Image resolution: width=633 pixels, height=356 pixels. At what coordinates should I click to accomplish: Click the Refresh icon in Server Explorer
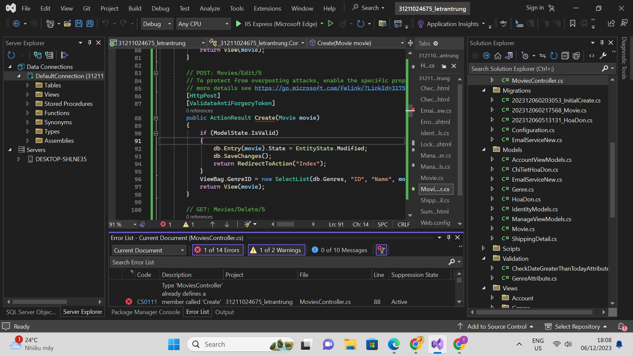click(11, 55)
